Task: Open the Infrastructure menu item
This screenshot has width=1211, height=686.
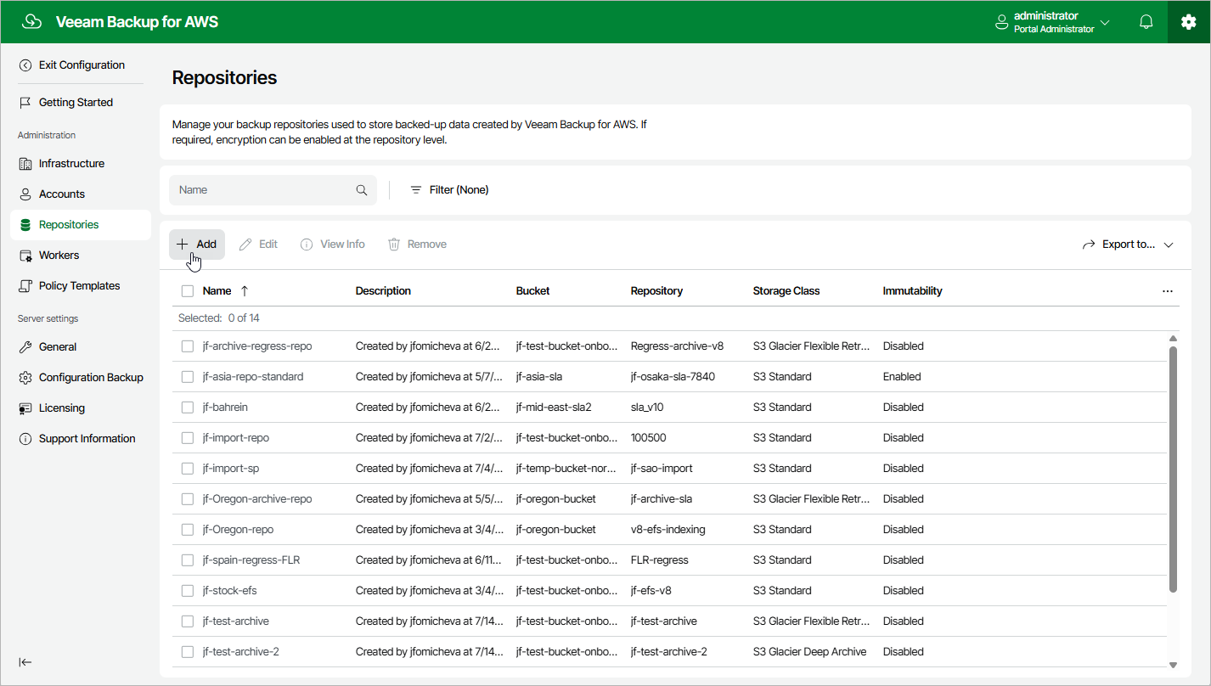Action: pyautogui.click(x=81, y=164)
